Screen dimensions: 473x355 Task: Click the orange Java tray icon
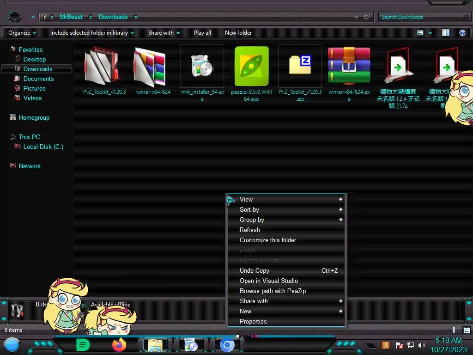click(386, 345)
